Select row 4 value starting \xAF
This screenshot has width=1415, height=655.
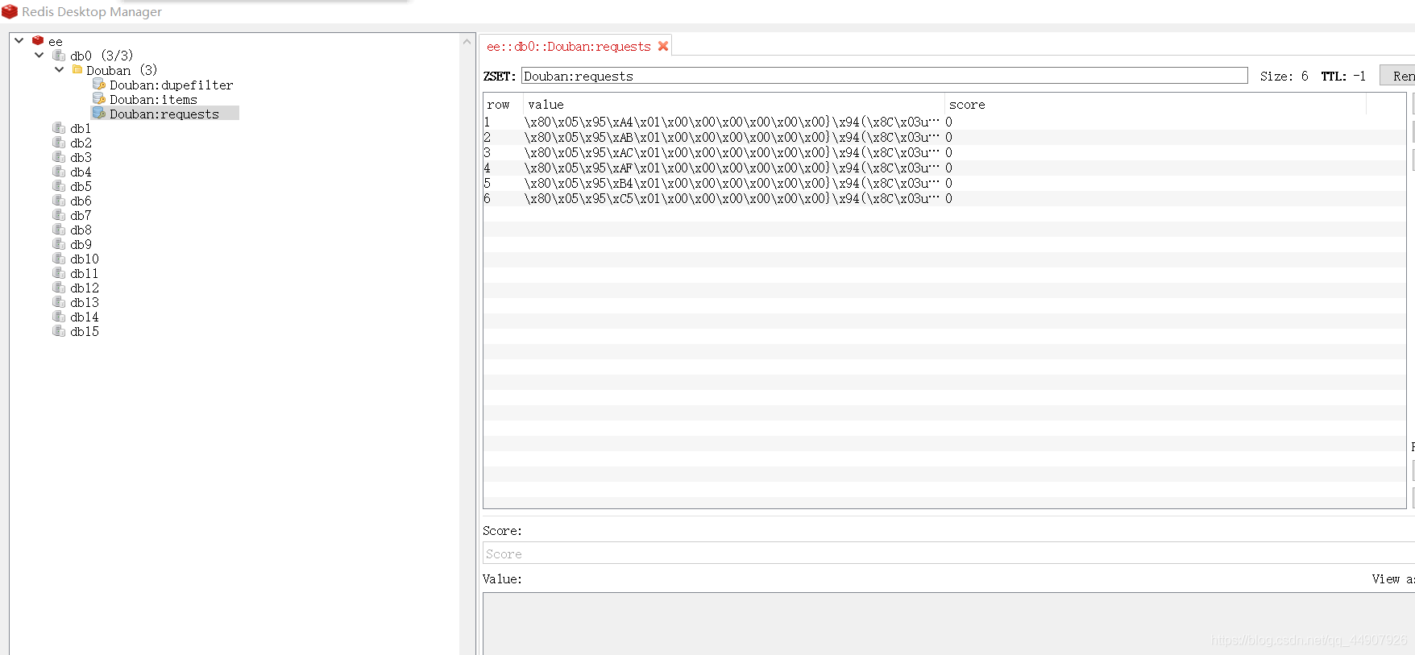click(x=732, y=168)
